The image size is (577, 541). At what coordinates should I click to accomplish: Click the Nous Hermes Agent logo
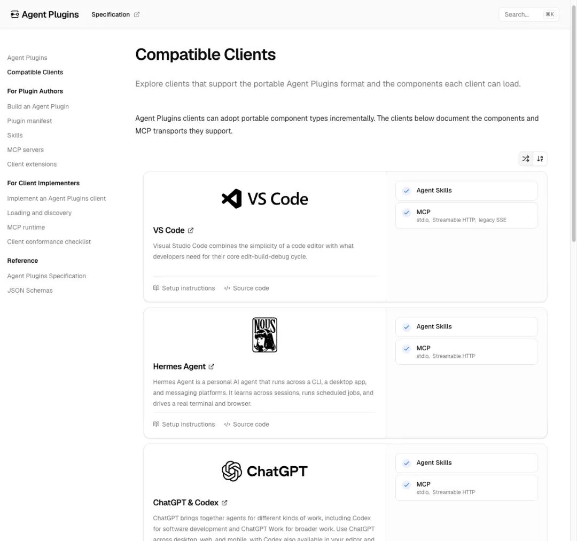(x=264, y=335)
